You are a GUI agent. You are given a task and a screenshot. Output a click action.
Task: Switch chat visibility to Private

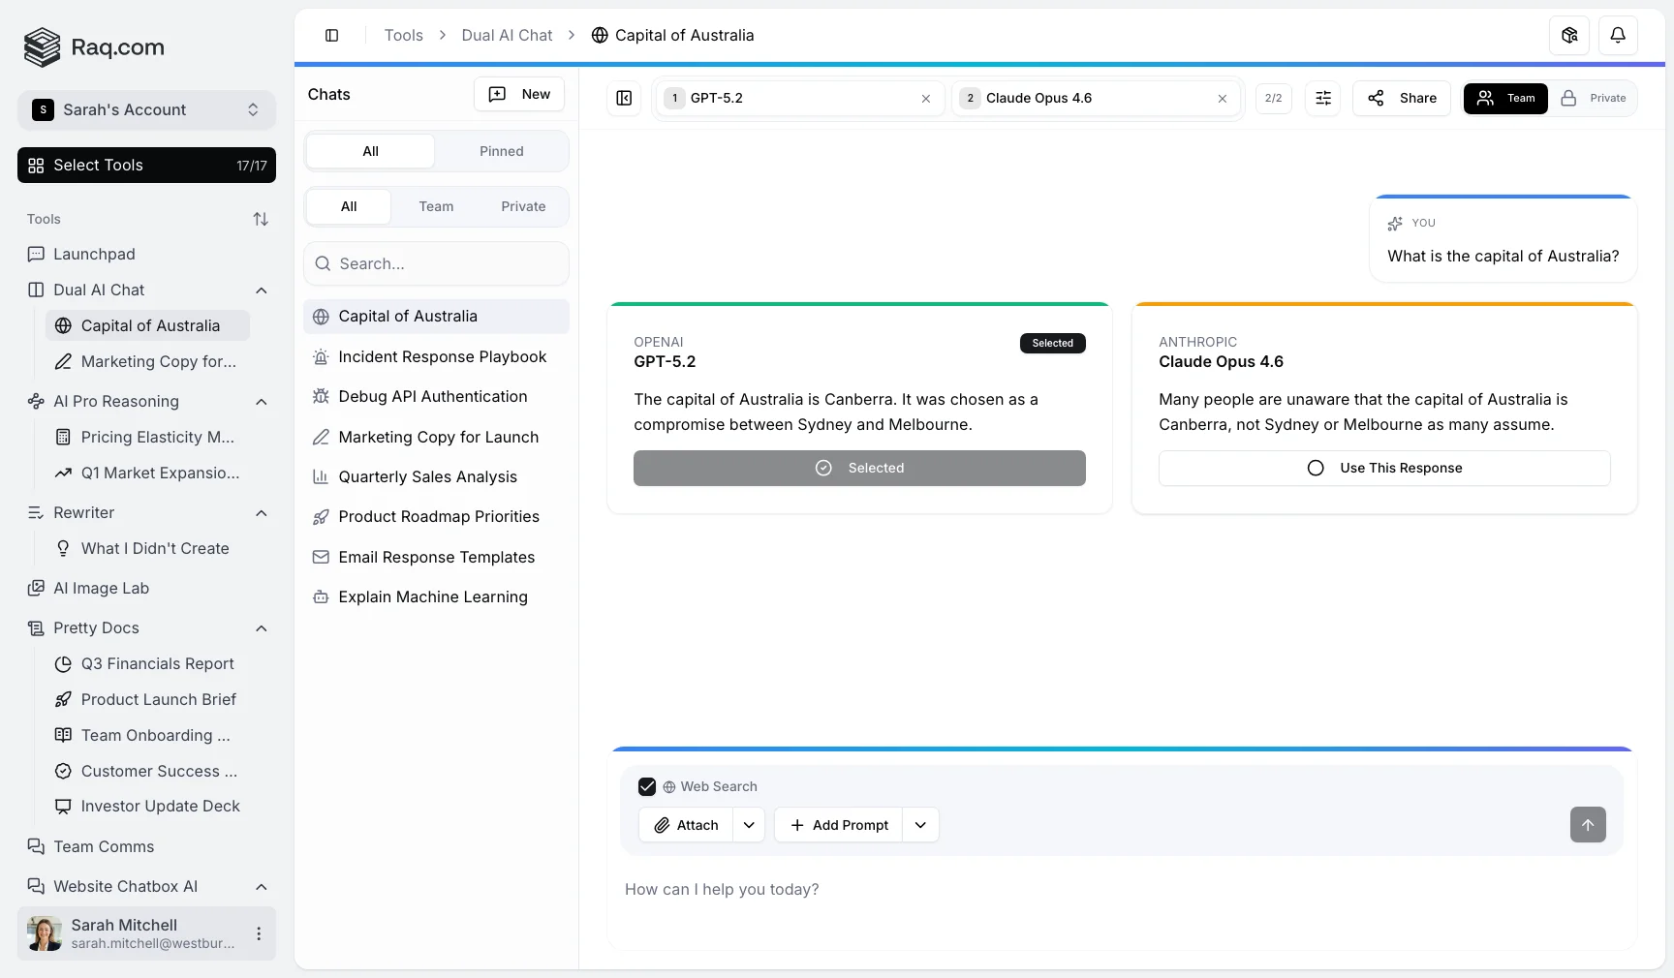[x=1594, y=98]
